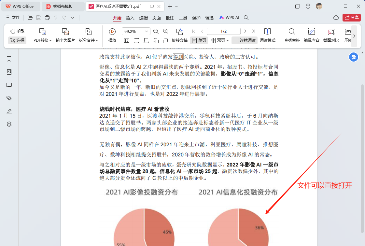Click the user avatar picture
The width and height of the screenshot is (365, 246).
[x=319, y=6]
